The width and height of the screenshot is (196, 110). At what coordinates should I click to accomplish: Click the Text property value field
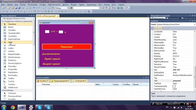(x=183, y=81)
